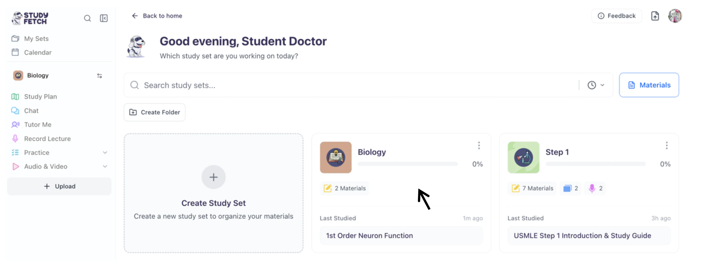Collapse the sidebar panel icon

coord(104,18)
